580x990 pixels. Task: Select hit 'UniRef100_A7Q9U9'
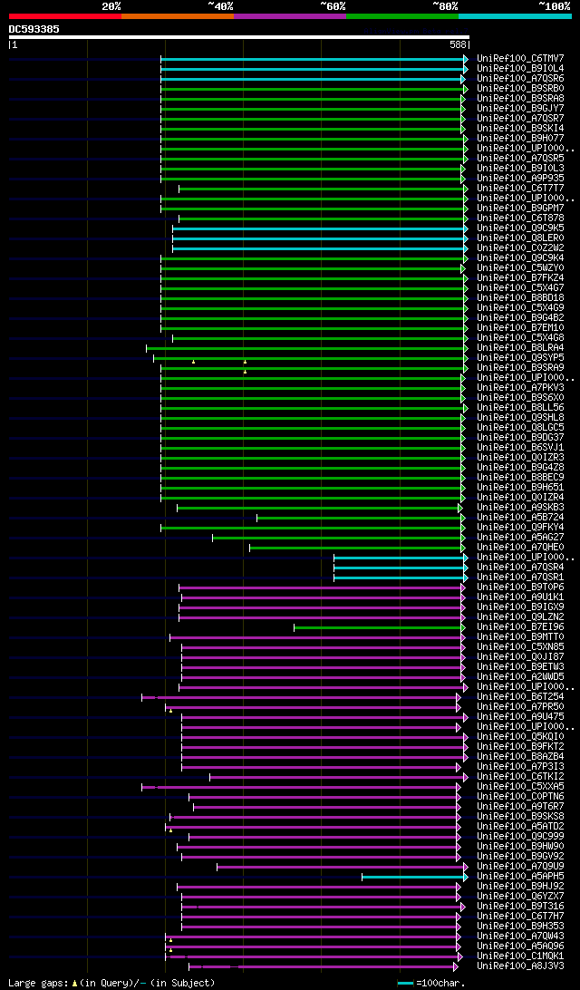(520, 867)
